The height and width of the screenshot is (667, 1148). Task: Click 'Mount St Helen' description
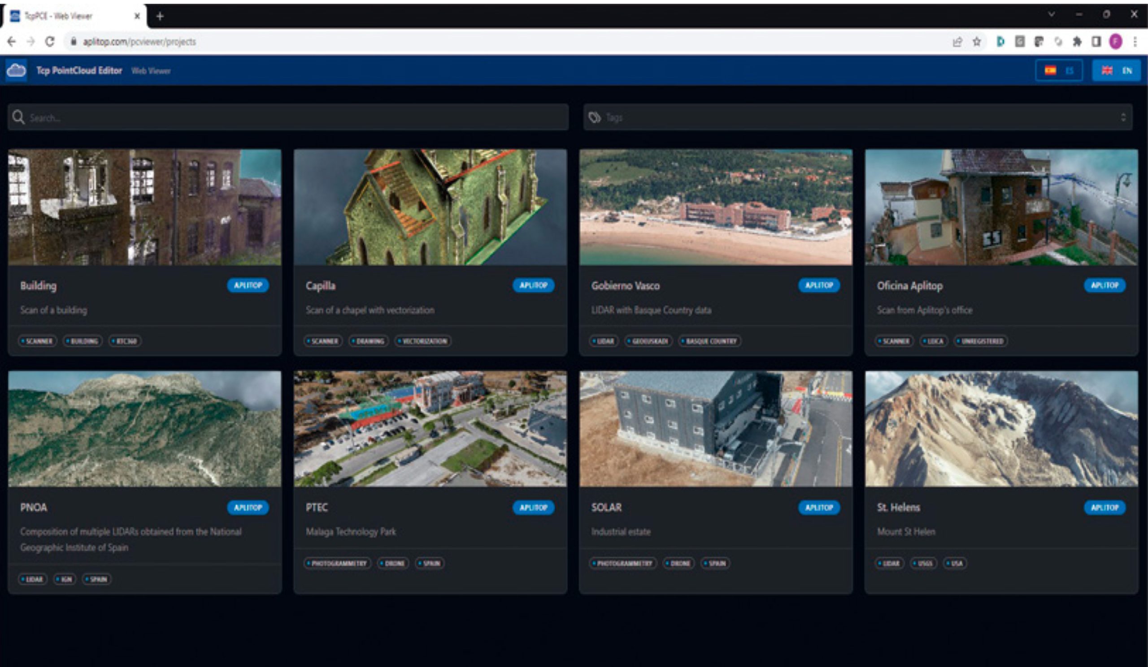(906, 531)
